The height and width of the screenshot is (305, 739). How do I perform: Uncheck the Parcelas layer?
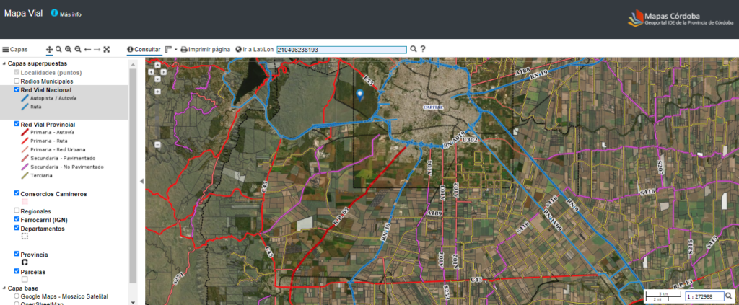pos(17,272)
